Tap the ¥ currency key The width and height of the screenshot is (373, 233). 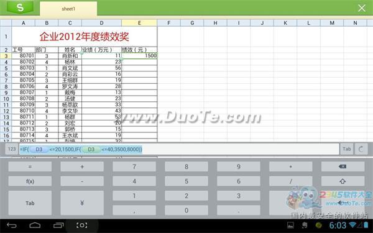(82, 203)
